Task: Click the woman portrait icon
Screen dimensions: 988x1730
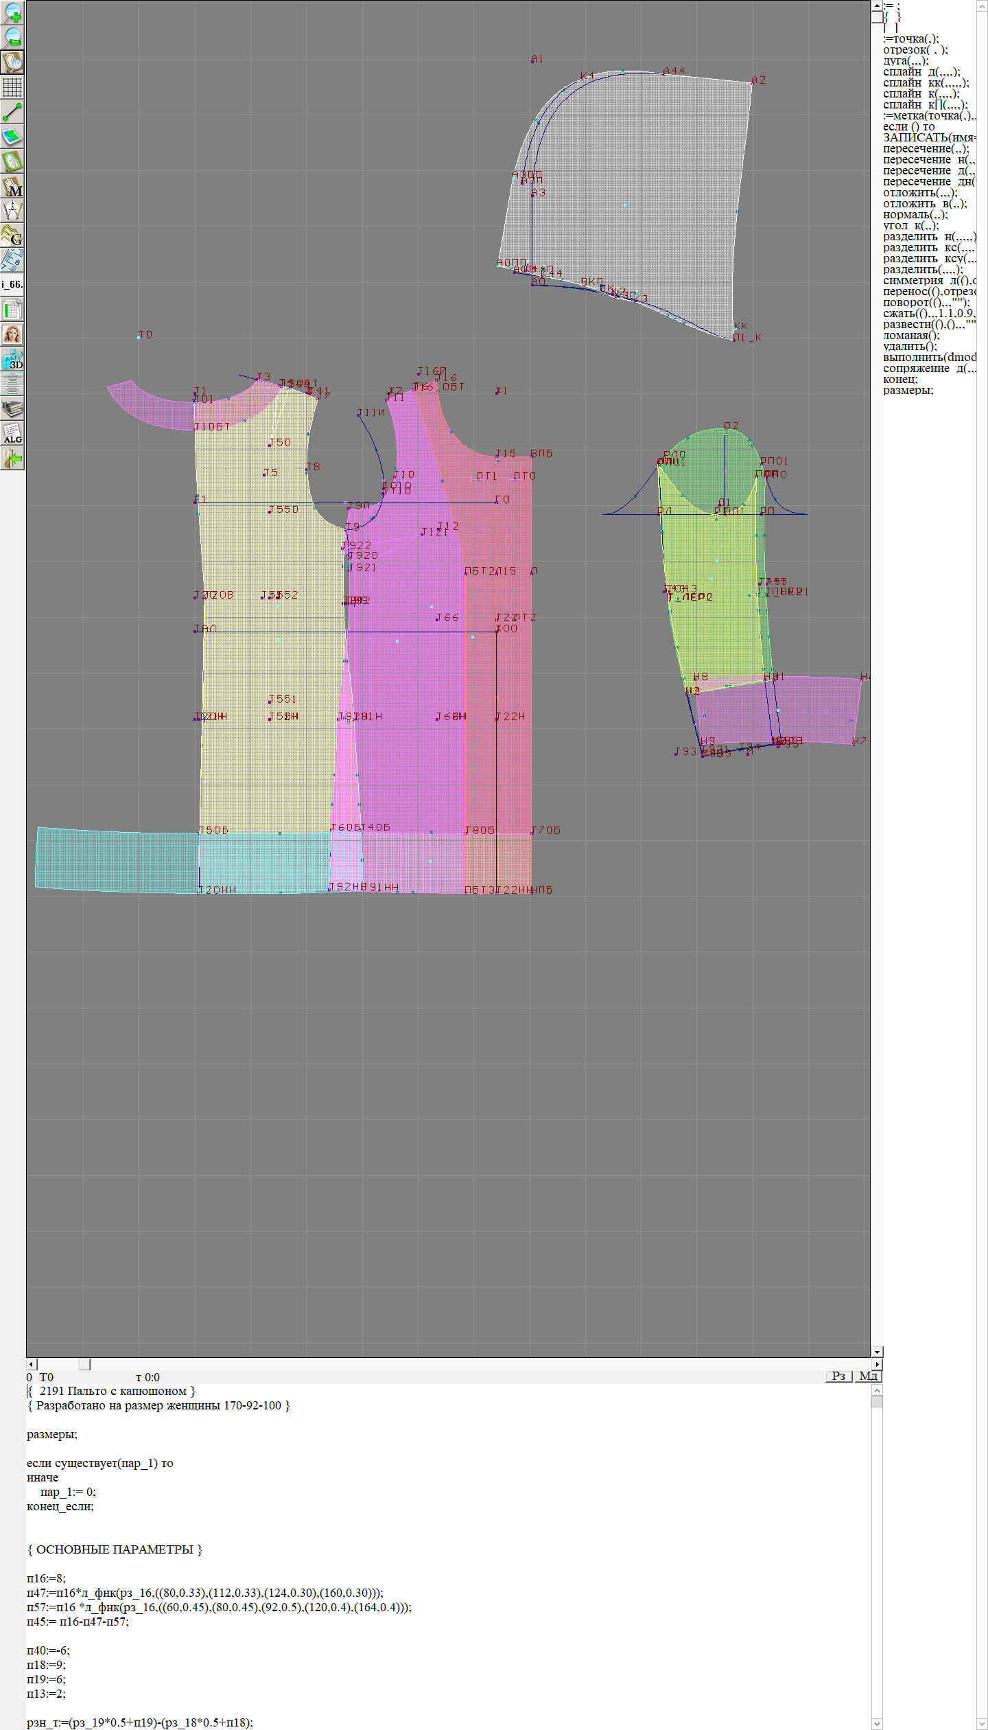Action: pyautogui.click(x=12, y=334)
